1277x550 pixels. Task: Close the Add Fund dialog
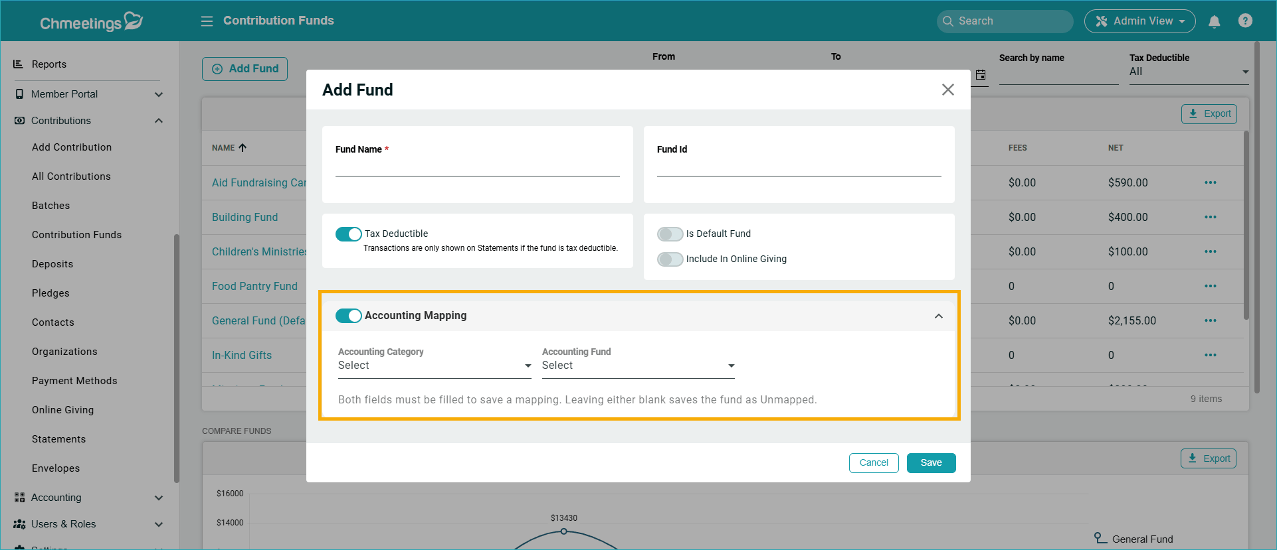(x=948, y=90)
